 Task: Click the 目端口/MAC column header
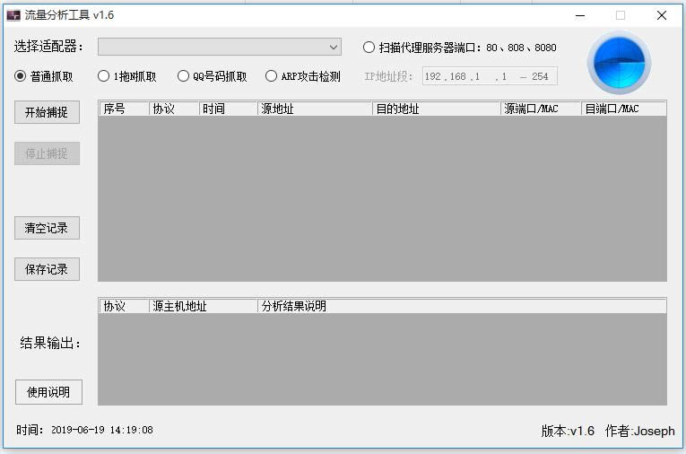coord(624,109)
